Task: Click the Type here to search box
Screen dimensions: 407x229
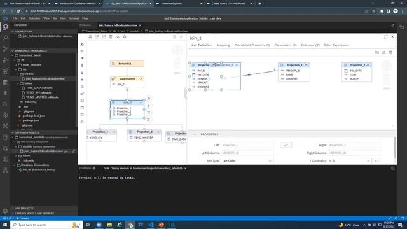Action: pos(46,225)
